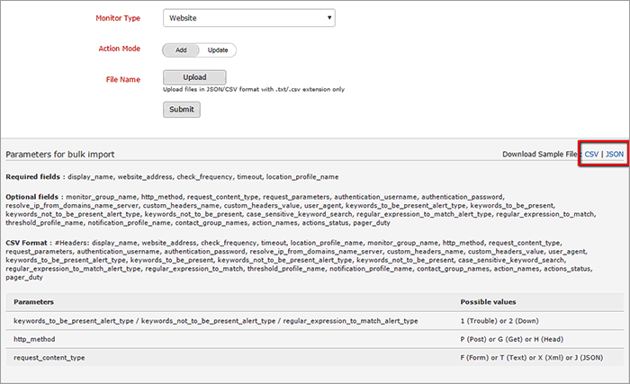Download the JSON sample file

click(x=614, y=155)
